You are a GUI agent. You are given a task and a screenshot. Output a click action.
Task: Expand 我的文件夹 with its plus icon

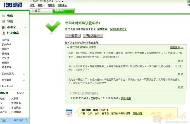pos(24,74)
